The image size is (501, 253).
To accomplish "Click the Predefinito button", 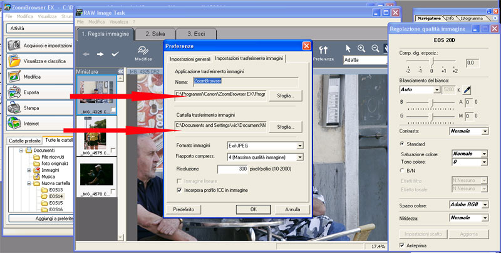I will [183, 209].
